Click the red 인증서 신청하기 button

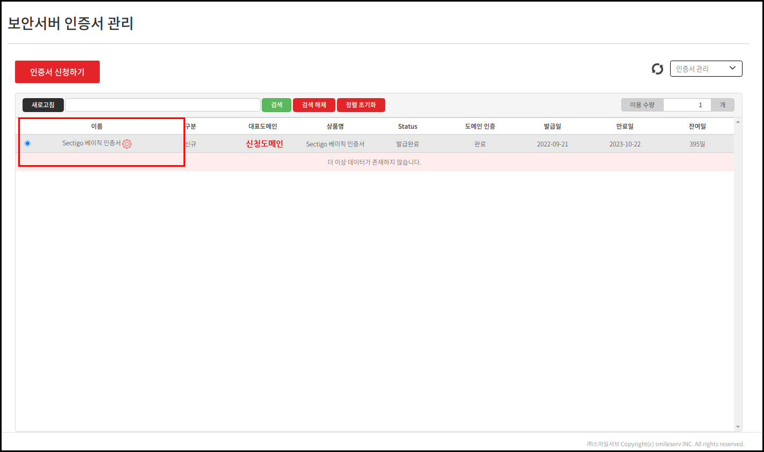coord(57,72)
